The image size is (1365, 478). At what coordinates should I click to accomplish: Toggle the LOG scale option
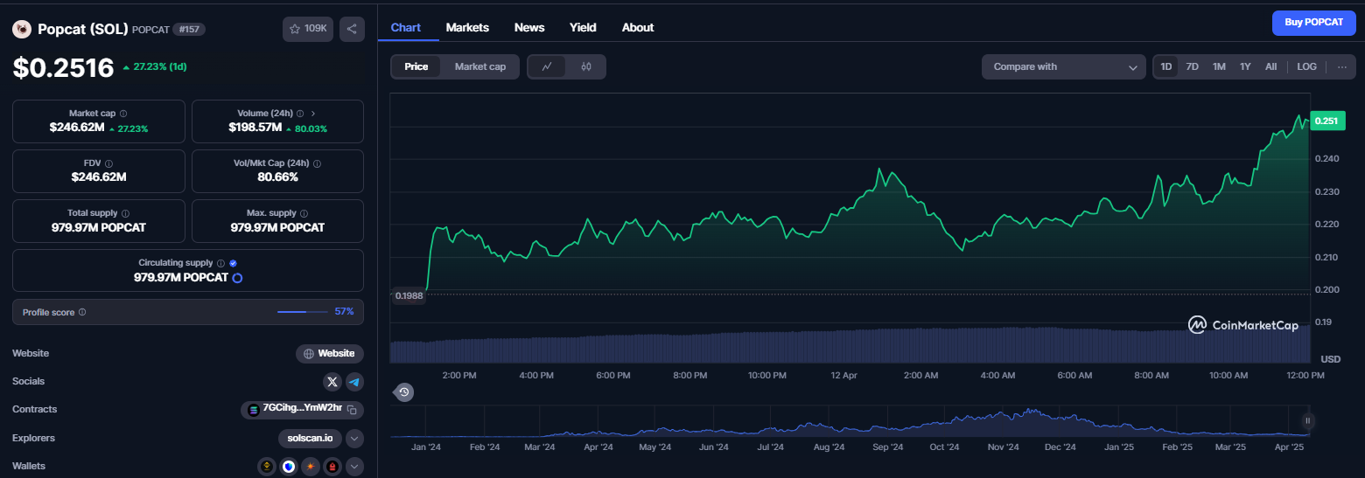1306,66
